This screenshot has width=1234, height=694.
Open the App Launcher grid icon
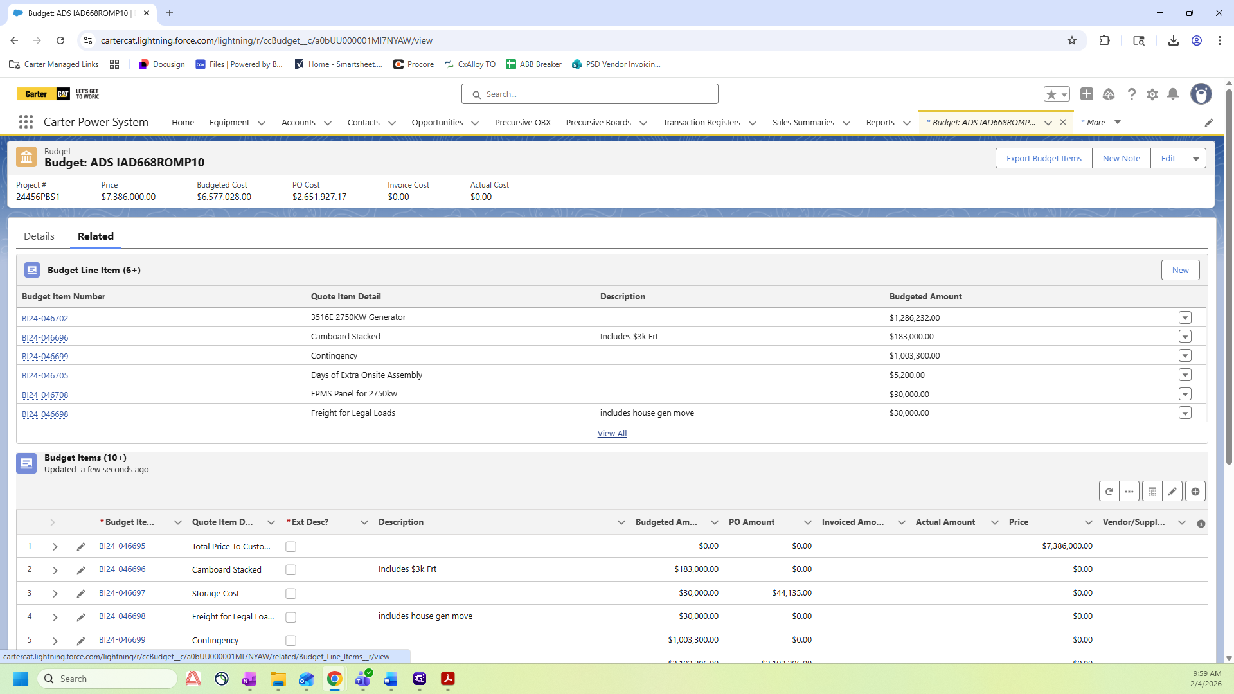(x=26, y=122)
